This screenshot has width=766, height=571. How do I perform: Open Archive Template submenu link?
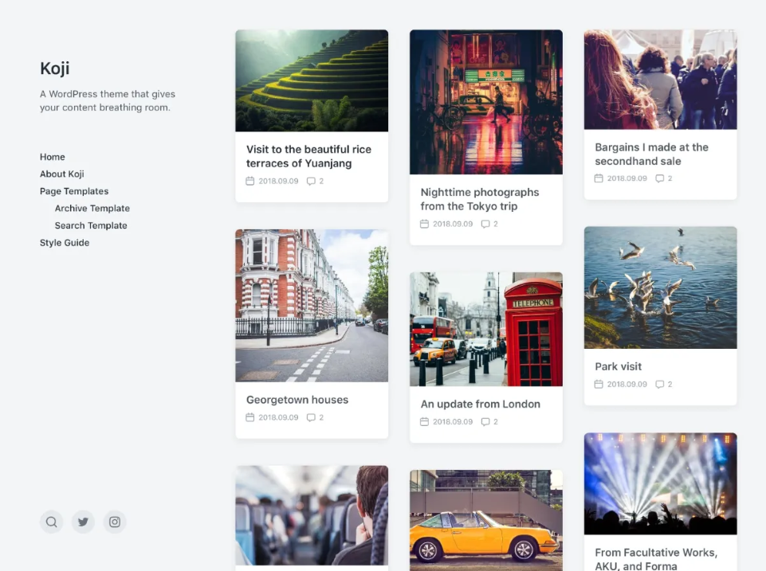point(92,209)
